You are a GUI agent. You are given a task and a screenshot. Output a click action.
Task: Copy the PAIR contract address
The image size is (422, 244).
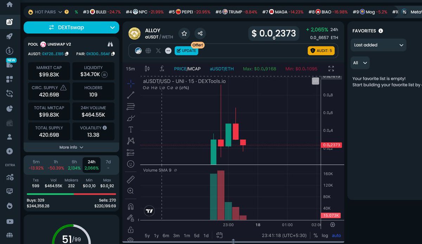tap(113, 54)
